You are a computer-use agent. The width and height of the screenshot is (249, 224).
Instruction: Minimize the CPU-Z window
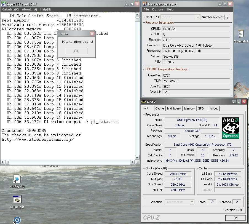coord(234,102)
